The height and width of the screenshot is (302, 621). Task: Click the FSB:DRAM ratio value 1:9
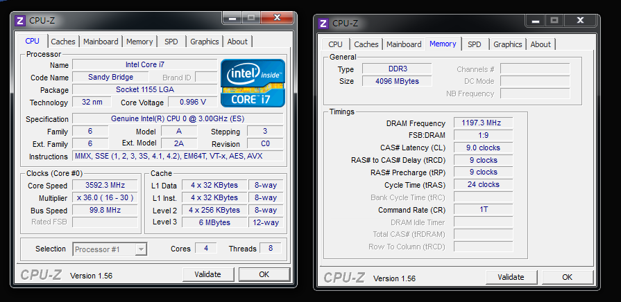pyautogui.click(x=484, y=135)
